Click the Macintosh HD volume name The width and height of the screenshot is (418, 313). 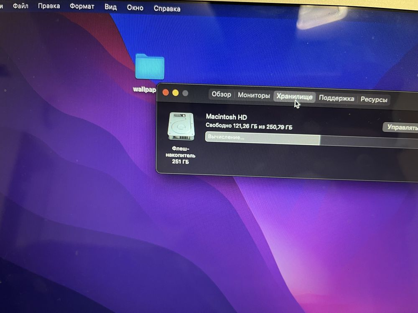tap(226, 117)
